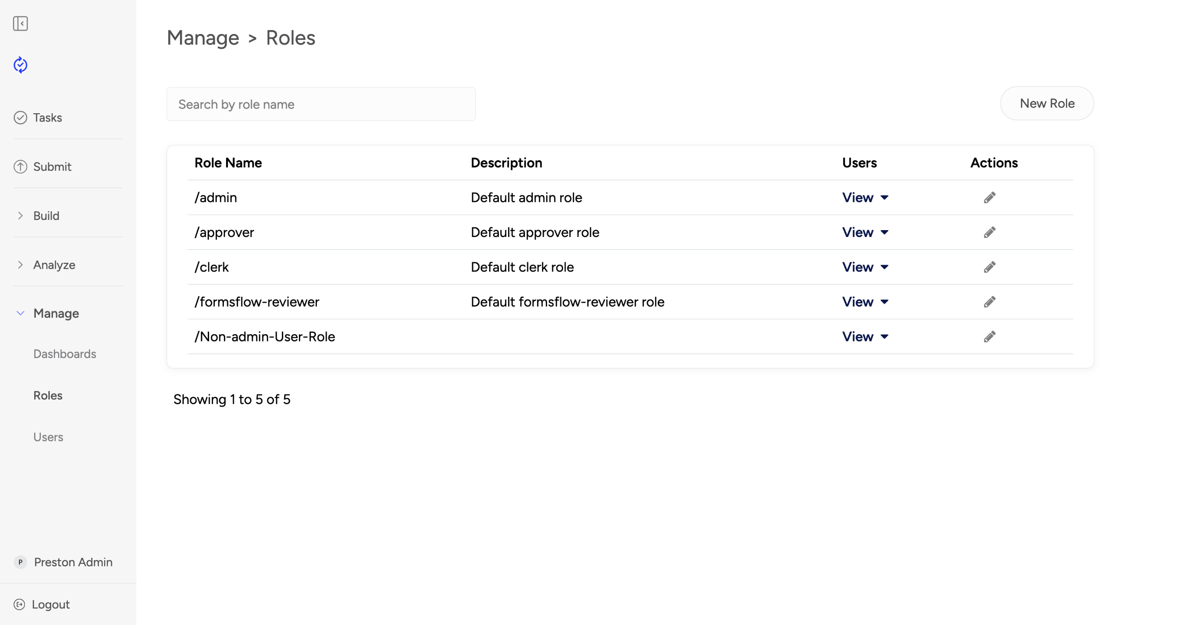Show users for /Non-admin-User-Role
The image size is (1179, 625).
point(864,336)
